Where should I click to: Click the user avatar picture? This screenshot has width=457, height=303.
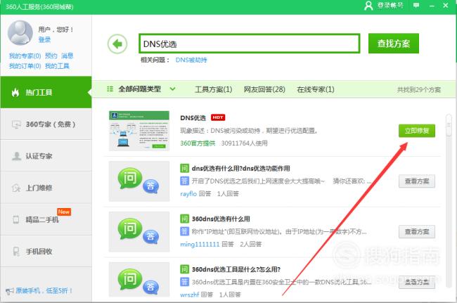20,32
